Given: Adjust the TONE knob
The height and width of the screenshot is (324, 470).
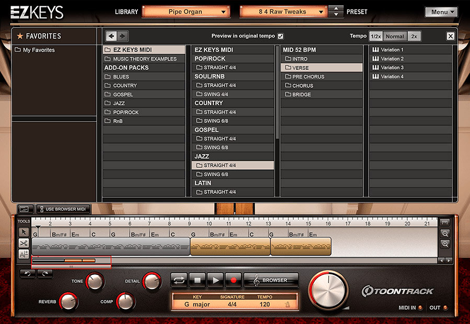Looking at the screenshot, I should [x=95, y=282].
